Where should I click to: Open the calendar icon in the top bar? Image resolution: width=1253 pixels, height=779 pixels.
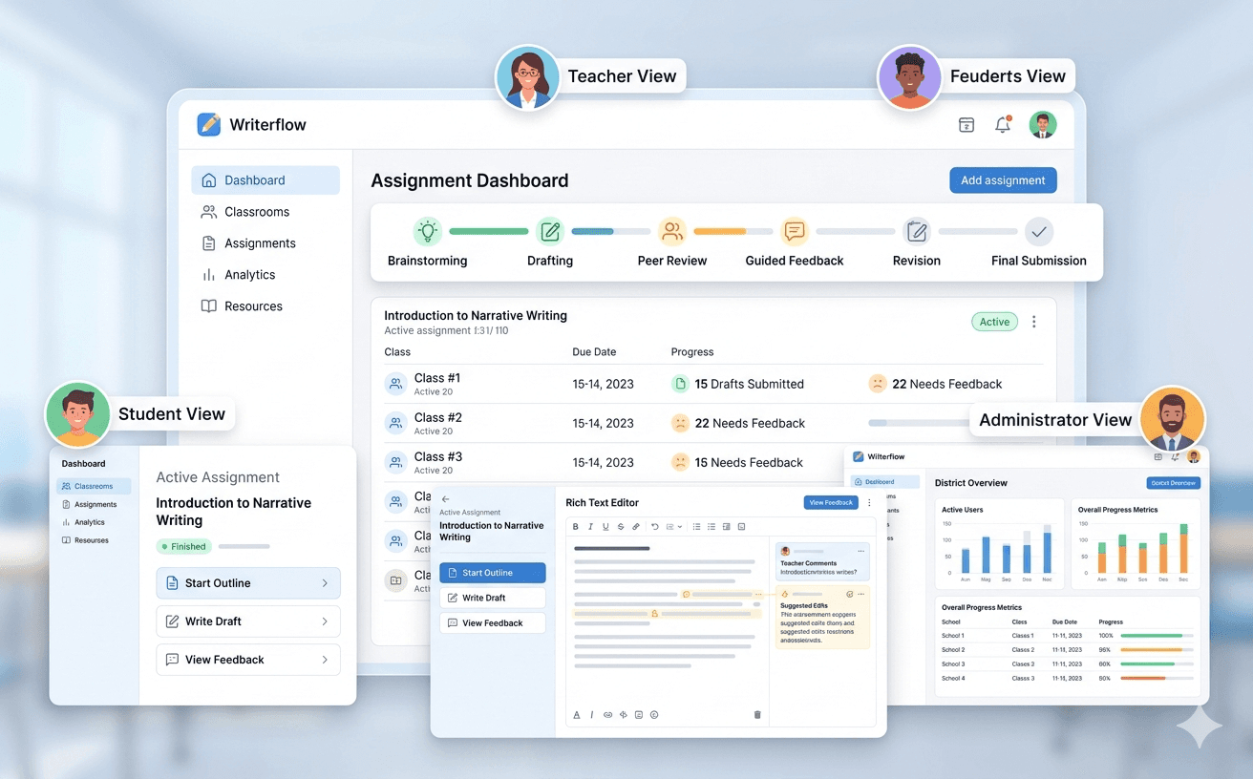point(966,124)
